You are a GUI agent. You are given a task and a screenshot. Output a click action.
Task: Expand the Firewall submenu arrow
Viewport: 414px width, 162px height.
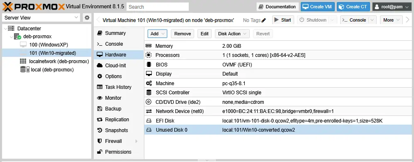(x=136, y=141)
